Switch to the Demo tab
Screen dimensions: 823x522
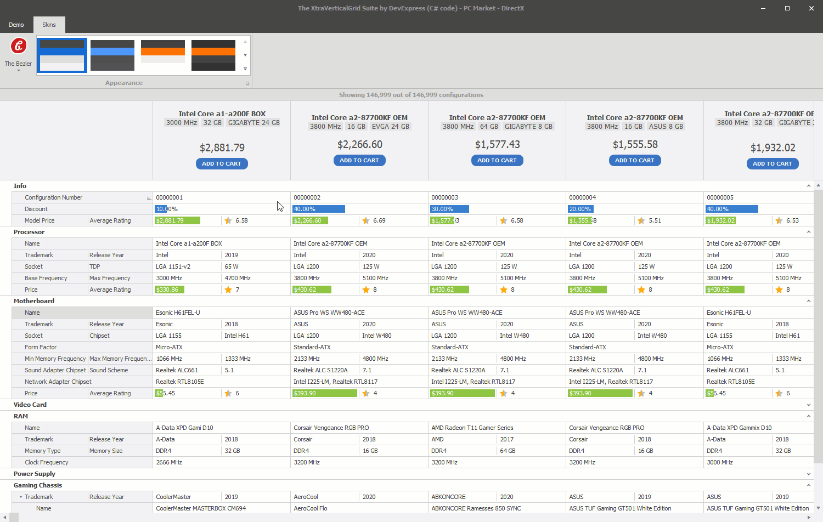[x=16, y=25]
